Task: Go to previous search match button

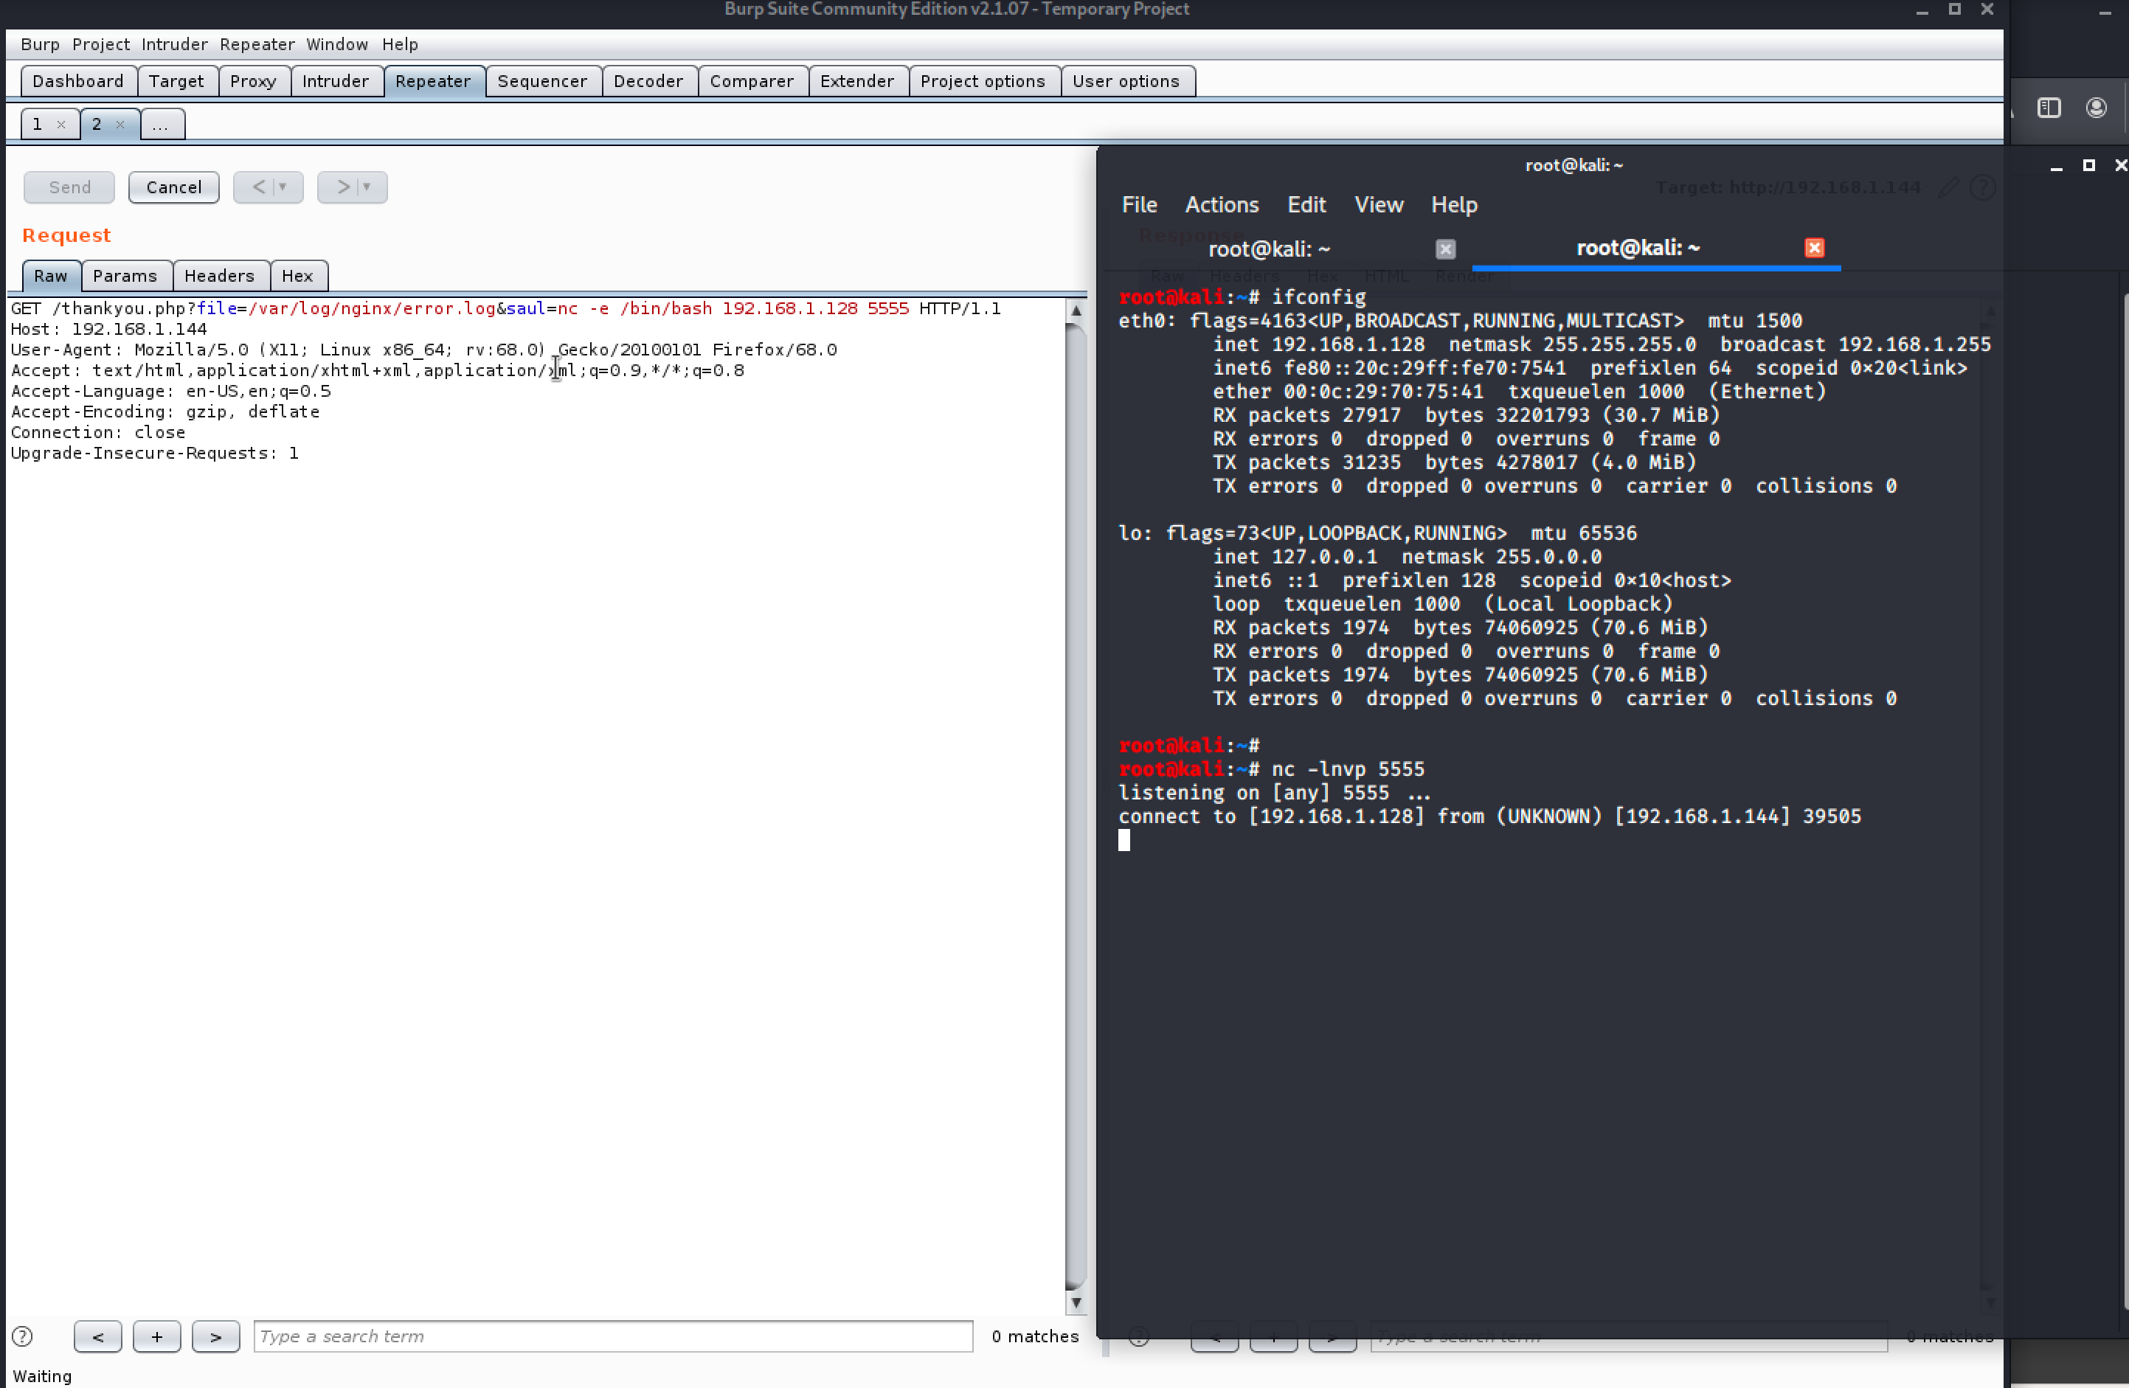Action: pyautogui.click(x=97, y=1336)
